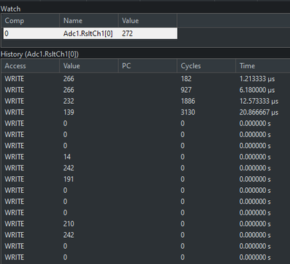Select history row with value 14
290x264 pixels.
(x=146, y=157)
